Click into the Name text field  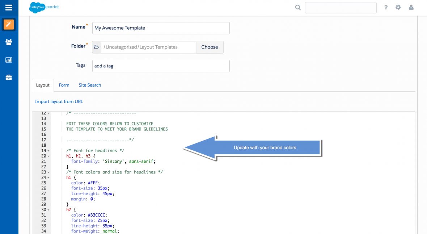(161, 28)
